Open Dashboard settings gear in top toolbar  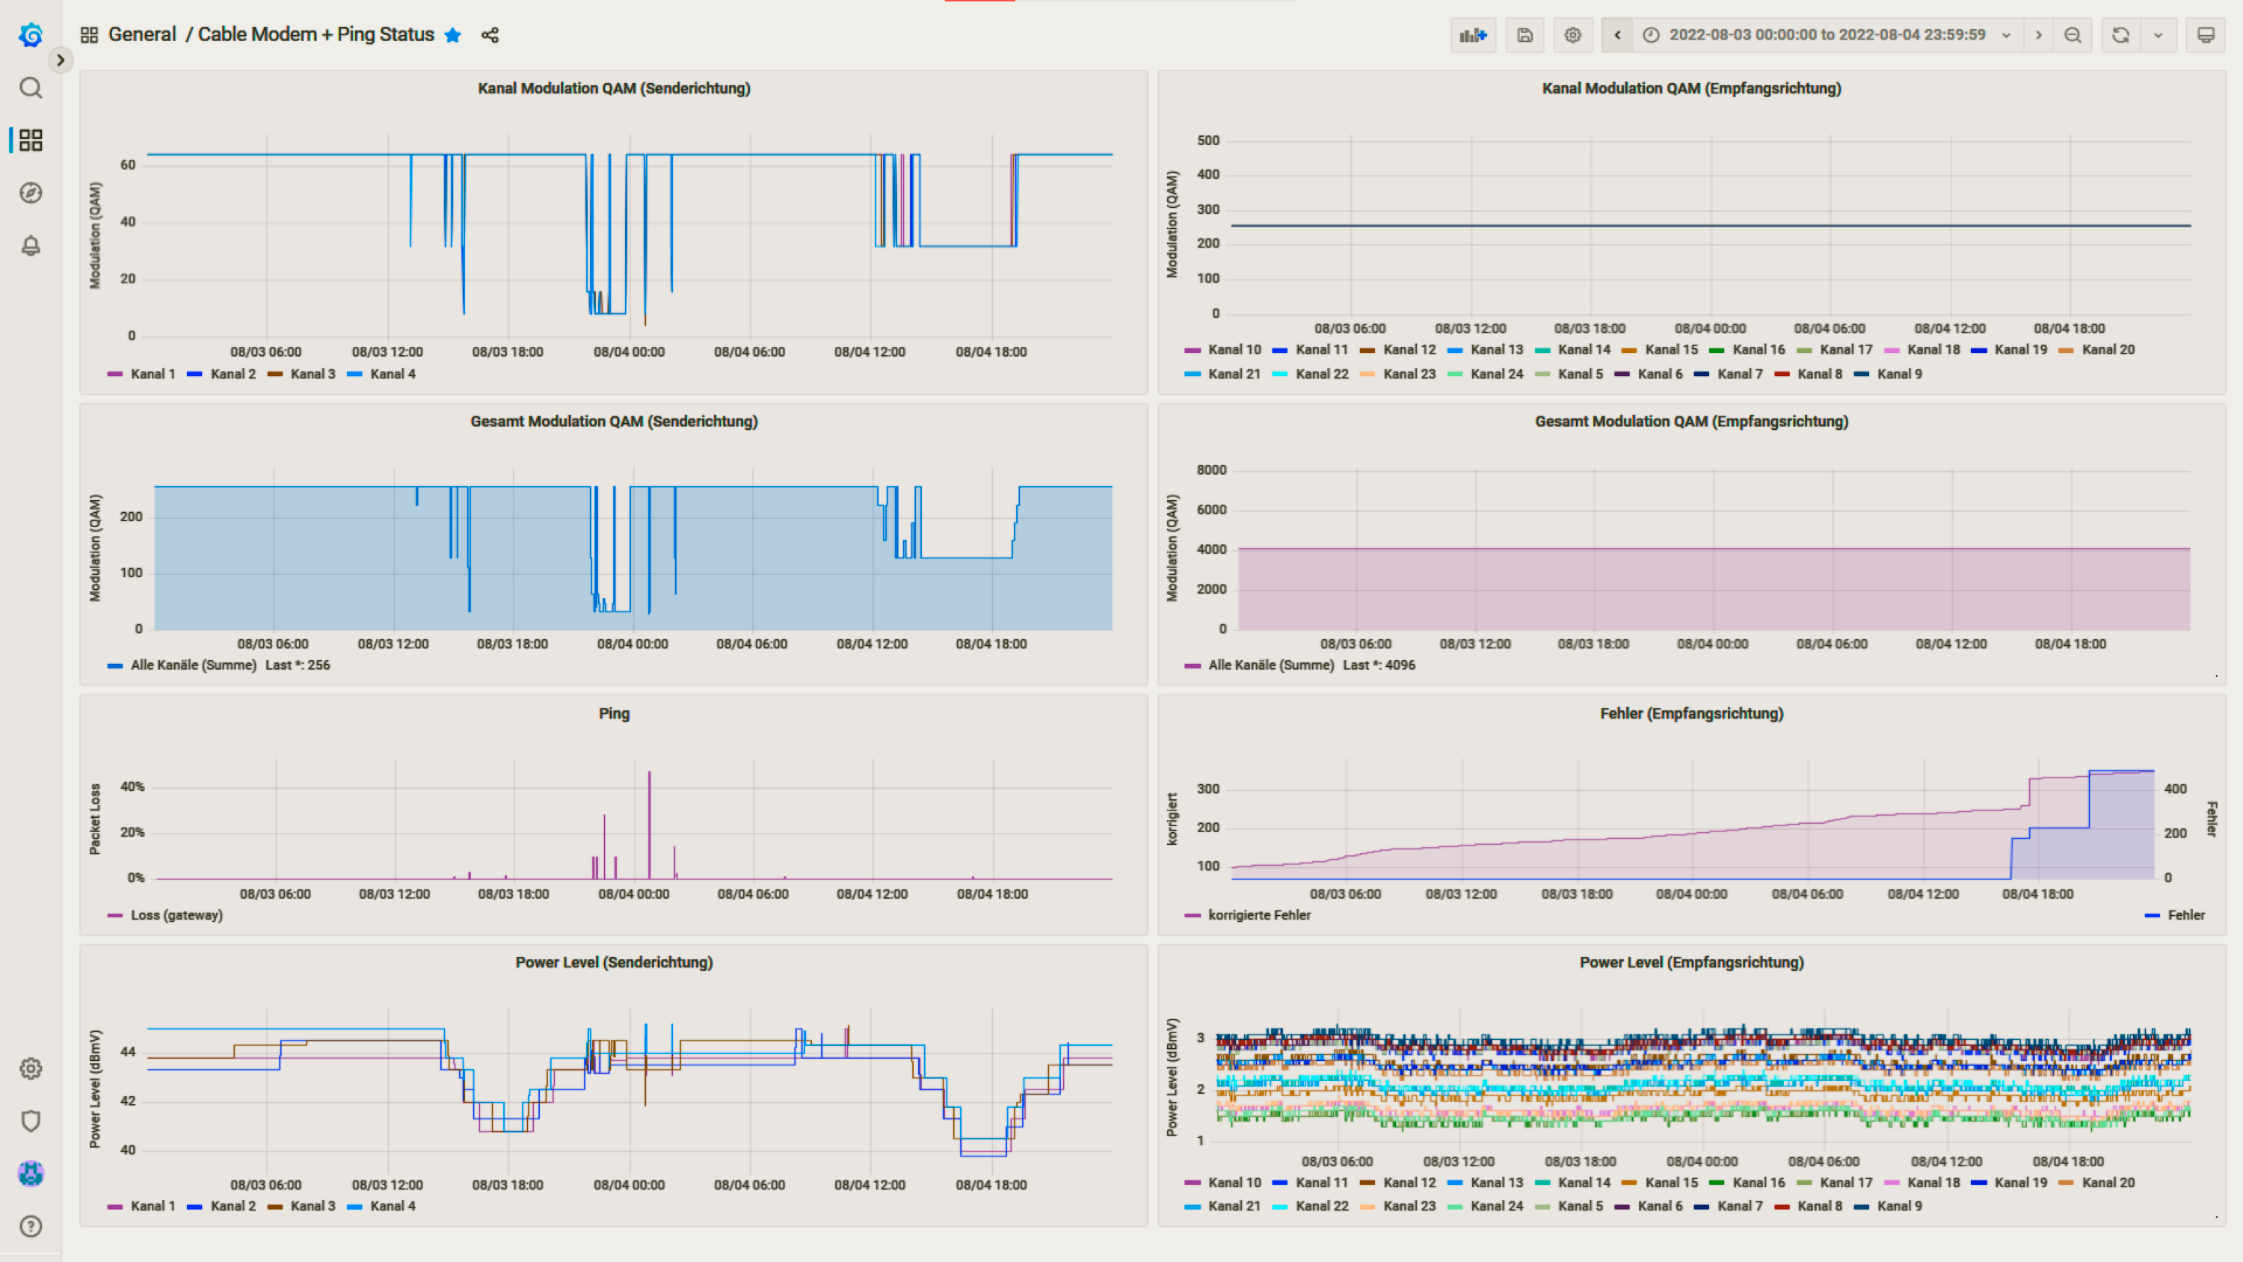[1572, 35]
